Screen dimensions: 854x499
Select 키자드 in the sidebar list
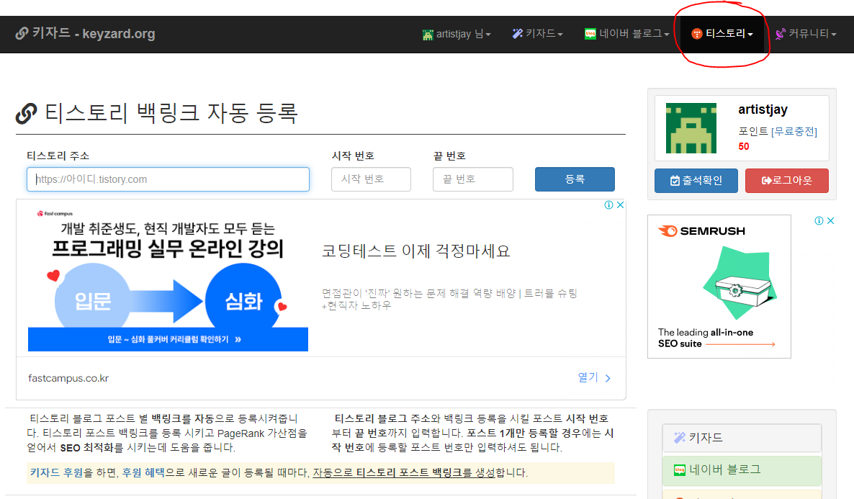click(x=742, y=438)
